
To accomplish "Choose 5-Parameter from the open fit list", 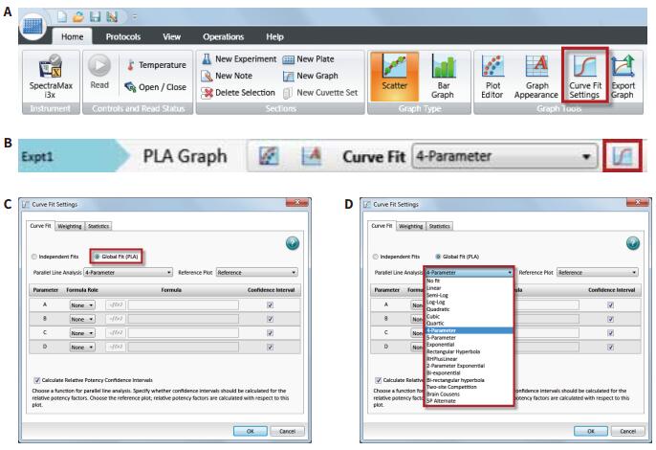I will 469,337.
